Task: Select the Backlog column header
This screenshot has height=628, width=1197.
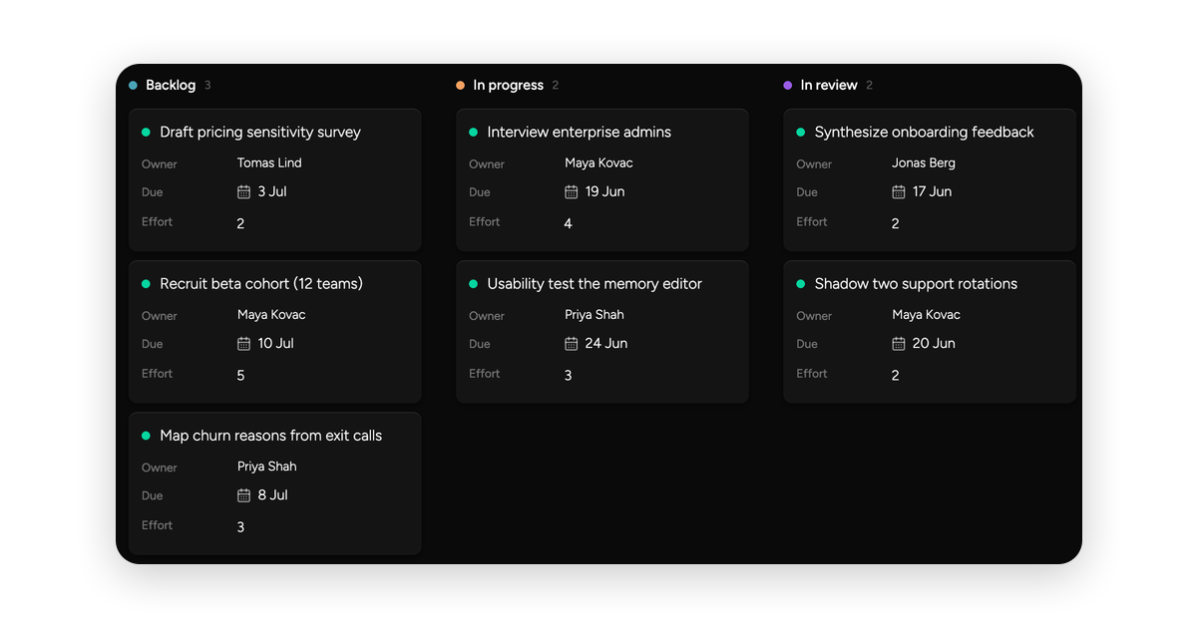Action: (171, 86)
